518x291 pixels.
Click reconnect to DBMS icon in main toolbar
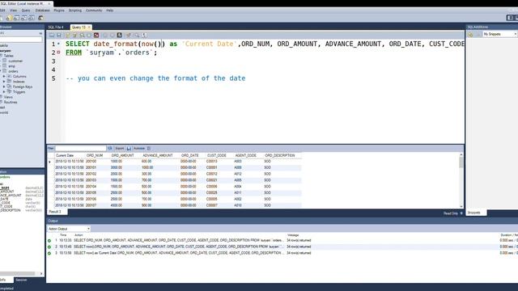(40, 18)
